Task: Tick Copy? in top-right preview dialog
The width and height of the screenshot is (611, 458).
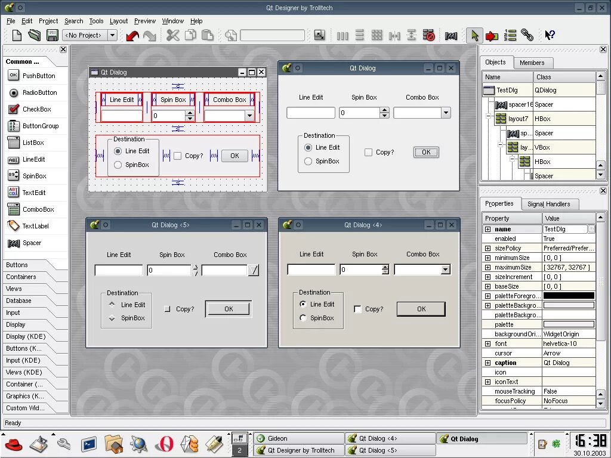Action: coord(368,152)
